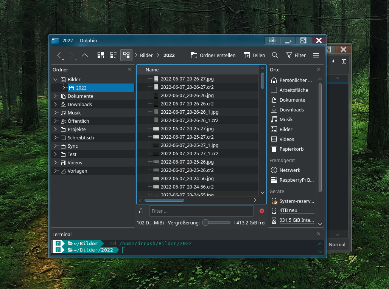Close the Ordner panel

(129, 70)
